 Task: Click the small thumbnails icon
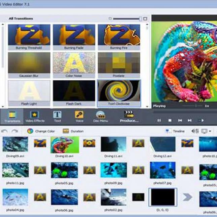tap(110, 19)
